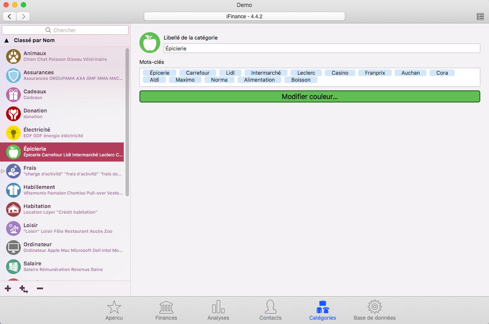Toggle the list view icon in the top right
489x324 pixels.
pyautogui.click(x=480, y=17)
